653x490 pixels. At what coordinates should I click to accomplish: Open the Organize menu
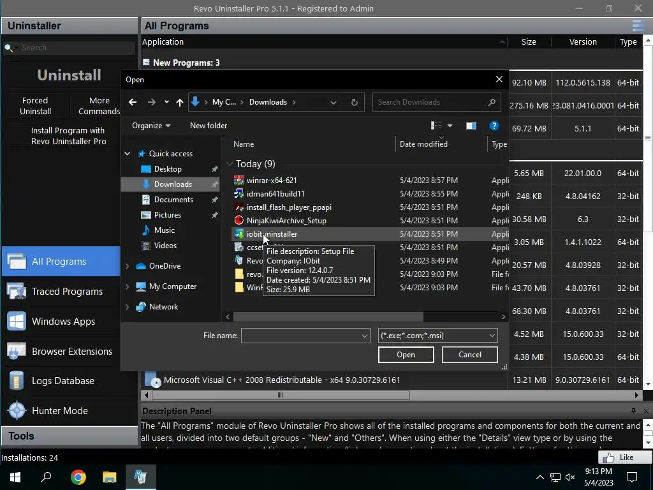point(150,126)
